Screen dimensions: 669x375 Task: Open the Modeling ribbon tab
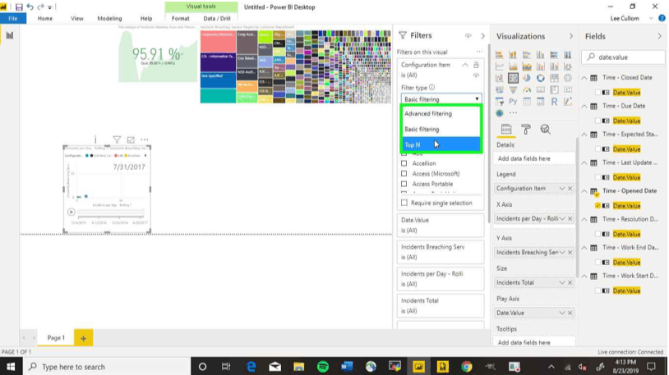pyautogui.click(x=109, y=18)
